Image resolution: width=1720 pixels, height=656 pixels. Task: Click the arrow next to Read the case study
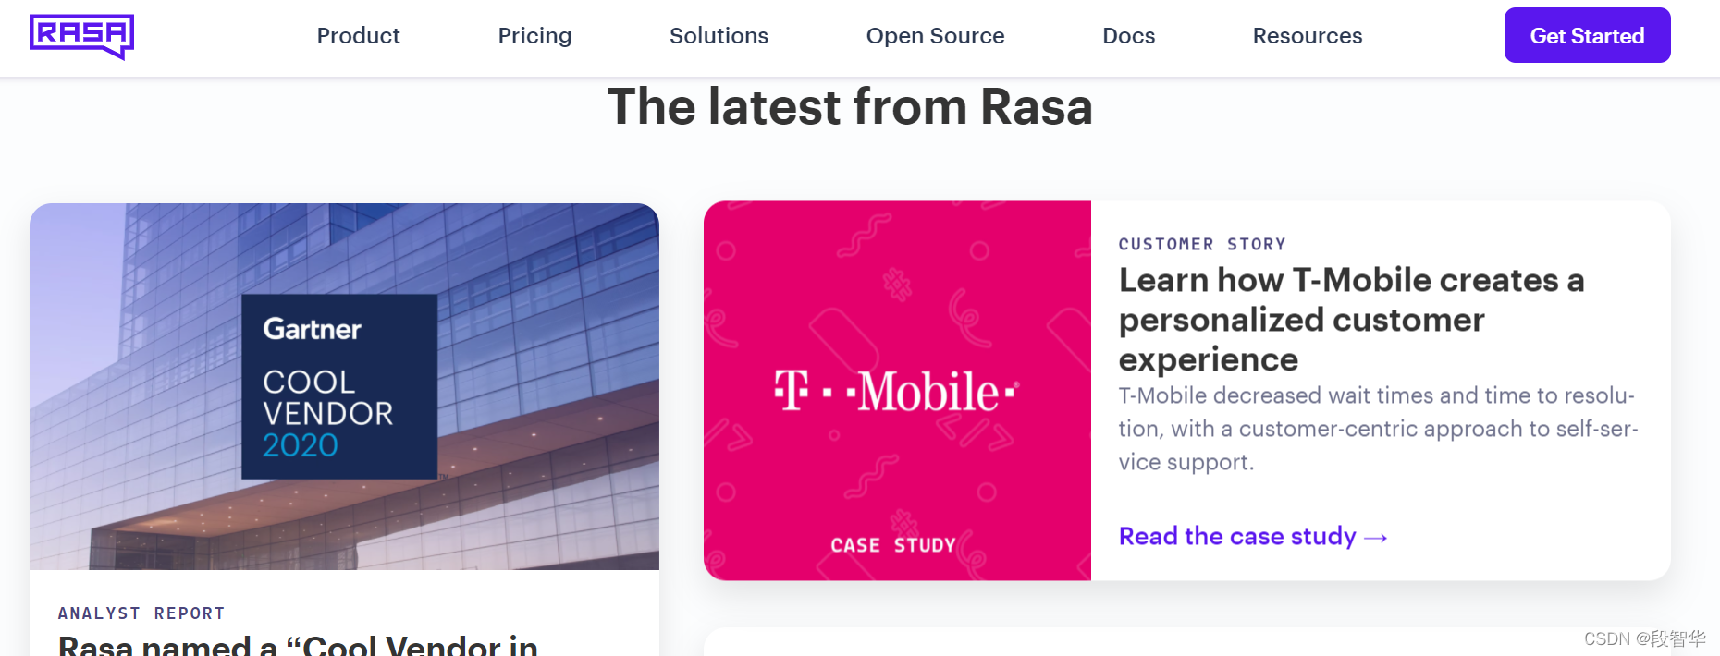coord(1376,536)
